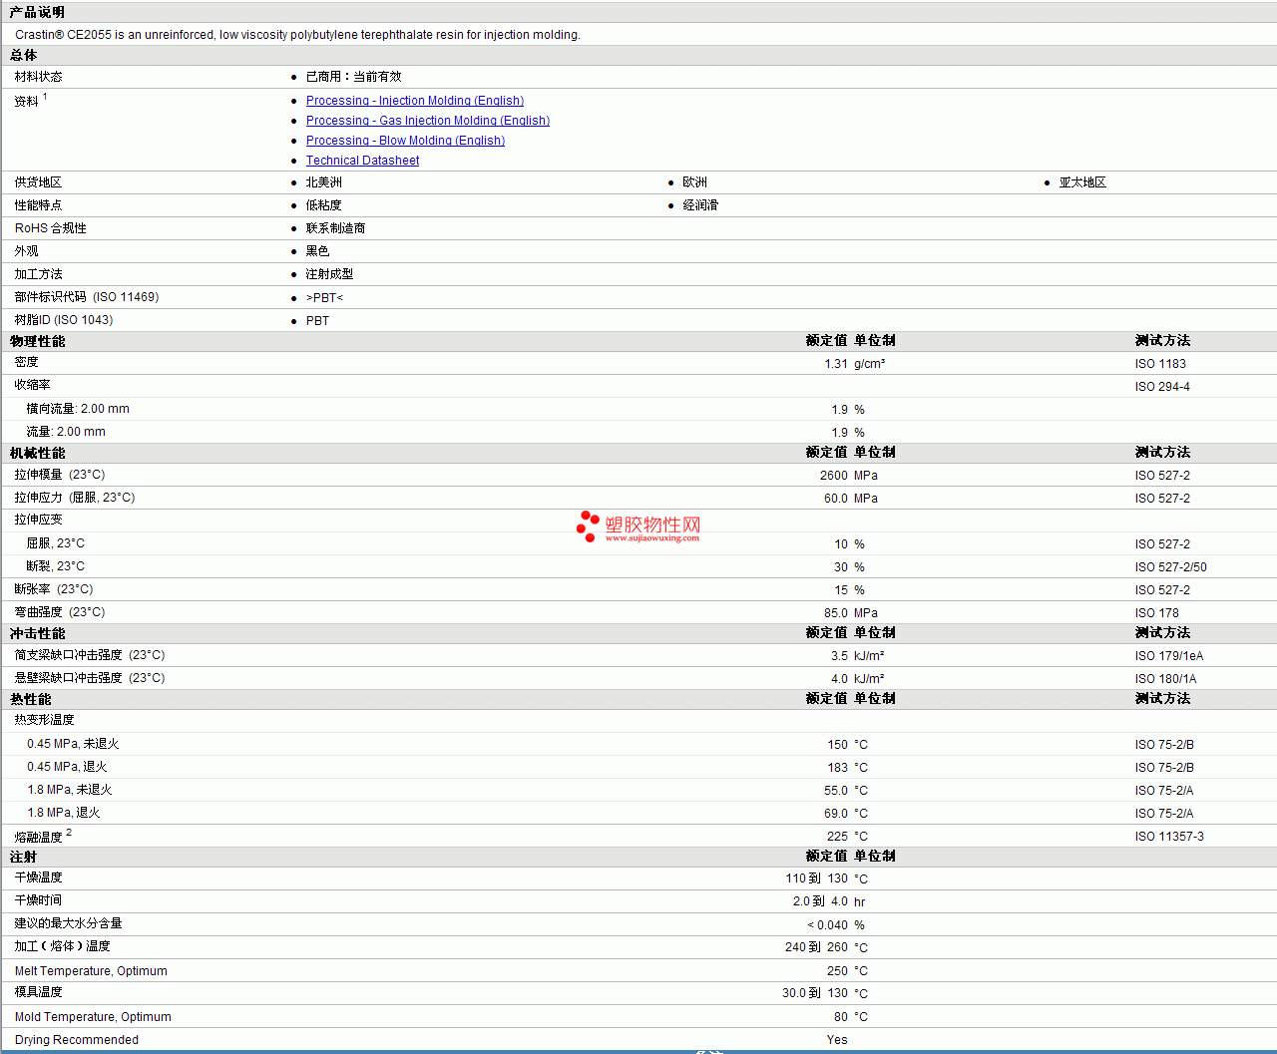Click the 已商用：当前有效 value

tap(354, 77)
